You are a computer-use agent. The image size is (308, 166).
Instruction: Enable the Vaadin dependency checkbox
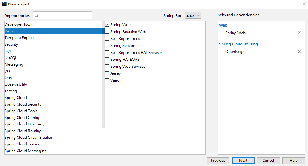tap(107, 80)
